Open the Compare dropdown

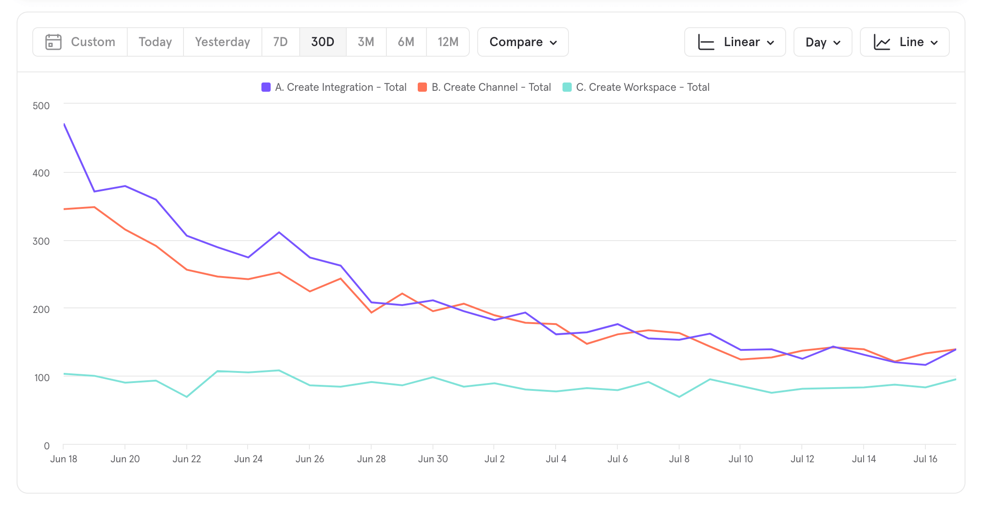(523, 42)
